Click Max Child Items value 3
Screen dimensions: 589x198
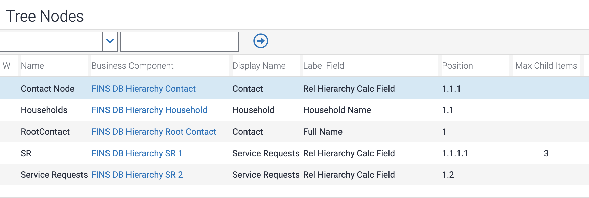click(546, 153)
